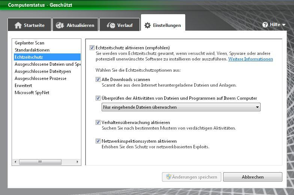Open the Hilfe menu
This screenshot has height=195, width=294.
[x=274, y=25]
